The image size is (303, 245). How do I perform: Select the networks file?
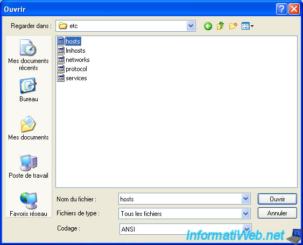(73, 60)
